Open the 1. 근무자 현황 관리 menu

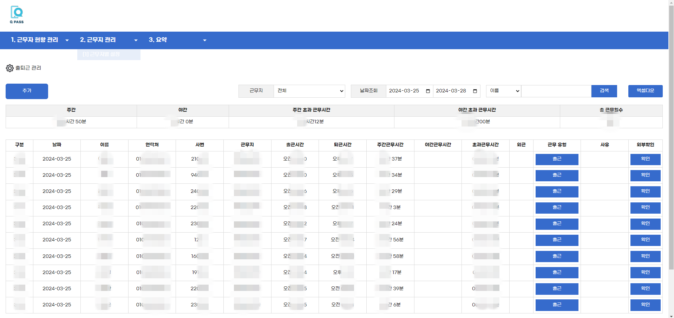(34, 40)
